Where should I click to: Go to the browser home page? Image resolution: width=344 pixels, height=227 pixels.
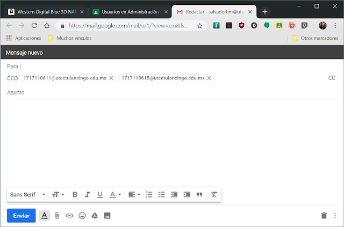pos(47,26)
